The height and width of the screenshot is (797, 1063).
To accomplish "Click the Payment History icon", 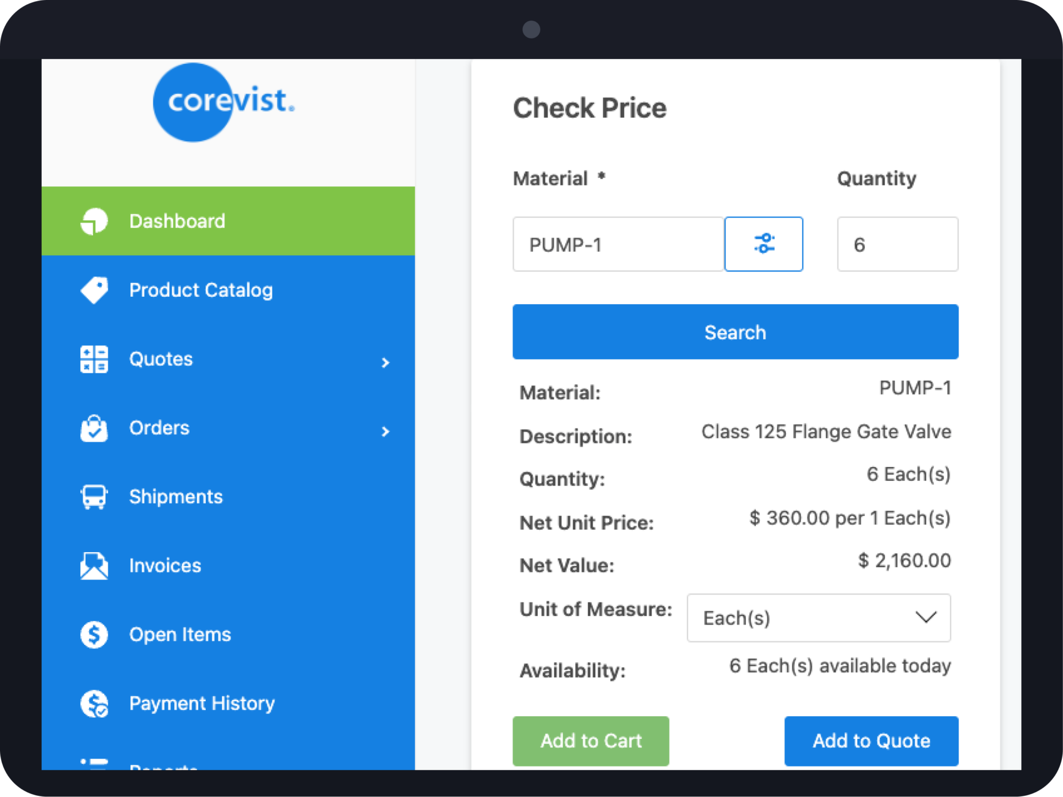I will click(x=94, y=703).
